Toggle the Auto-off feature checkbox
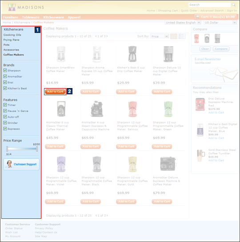240x242 pixels. [5, 117]
